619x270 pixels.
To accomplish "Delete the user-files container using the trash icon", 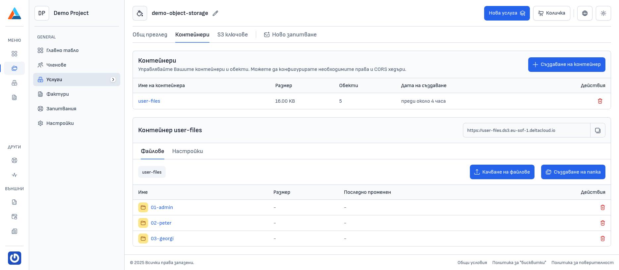I will (x=600, y=101).
